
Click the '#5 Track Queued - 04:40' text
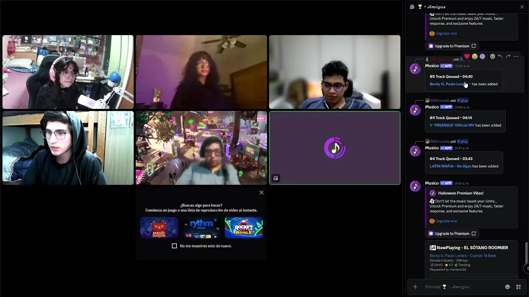tap(451, 77)
